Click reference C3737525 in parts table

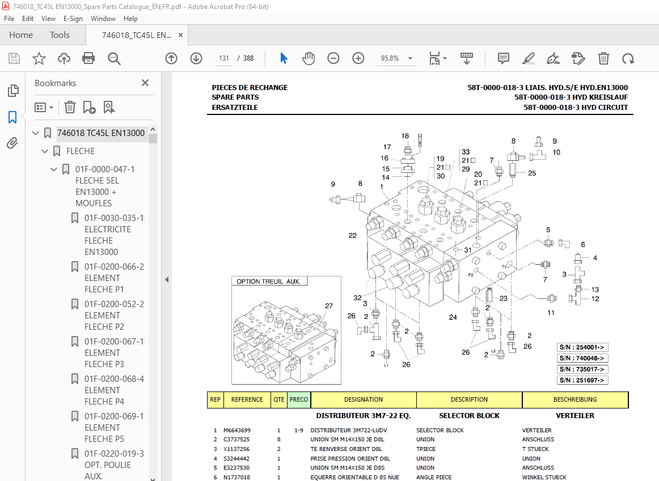click(236, 440)
